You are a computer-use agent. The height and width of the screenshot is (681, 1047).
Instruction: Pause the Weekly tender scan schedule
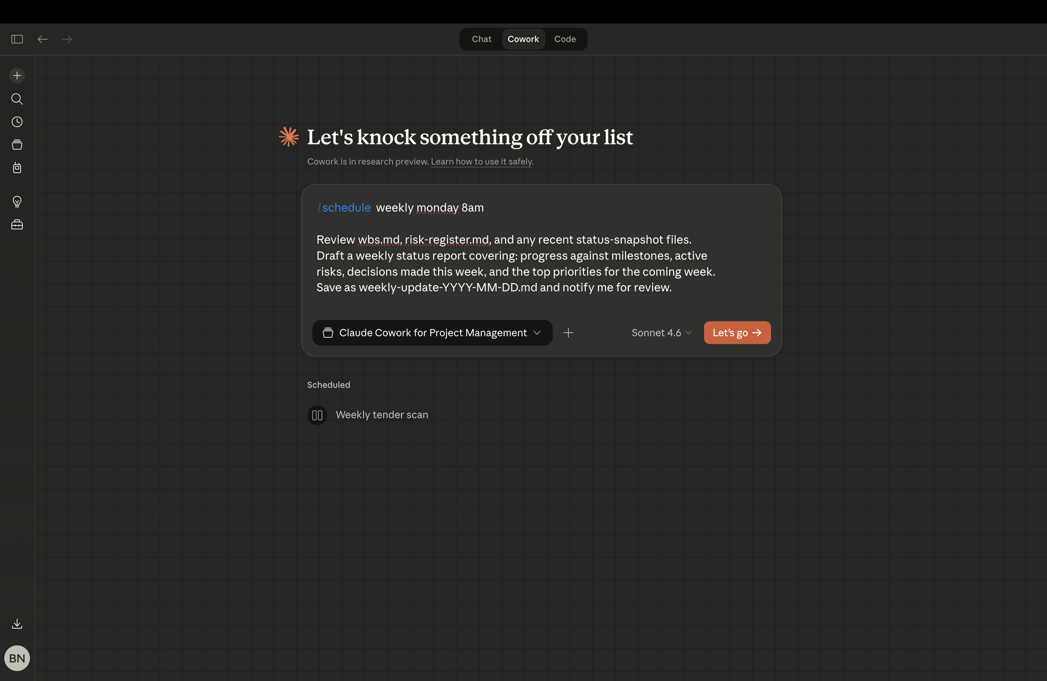[317, 415]
